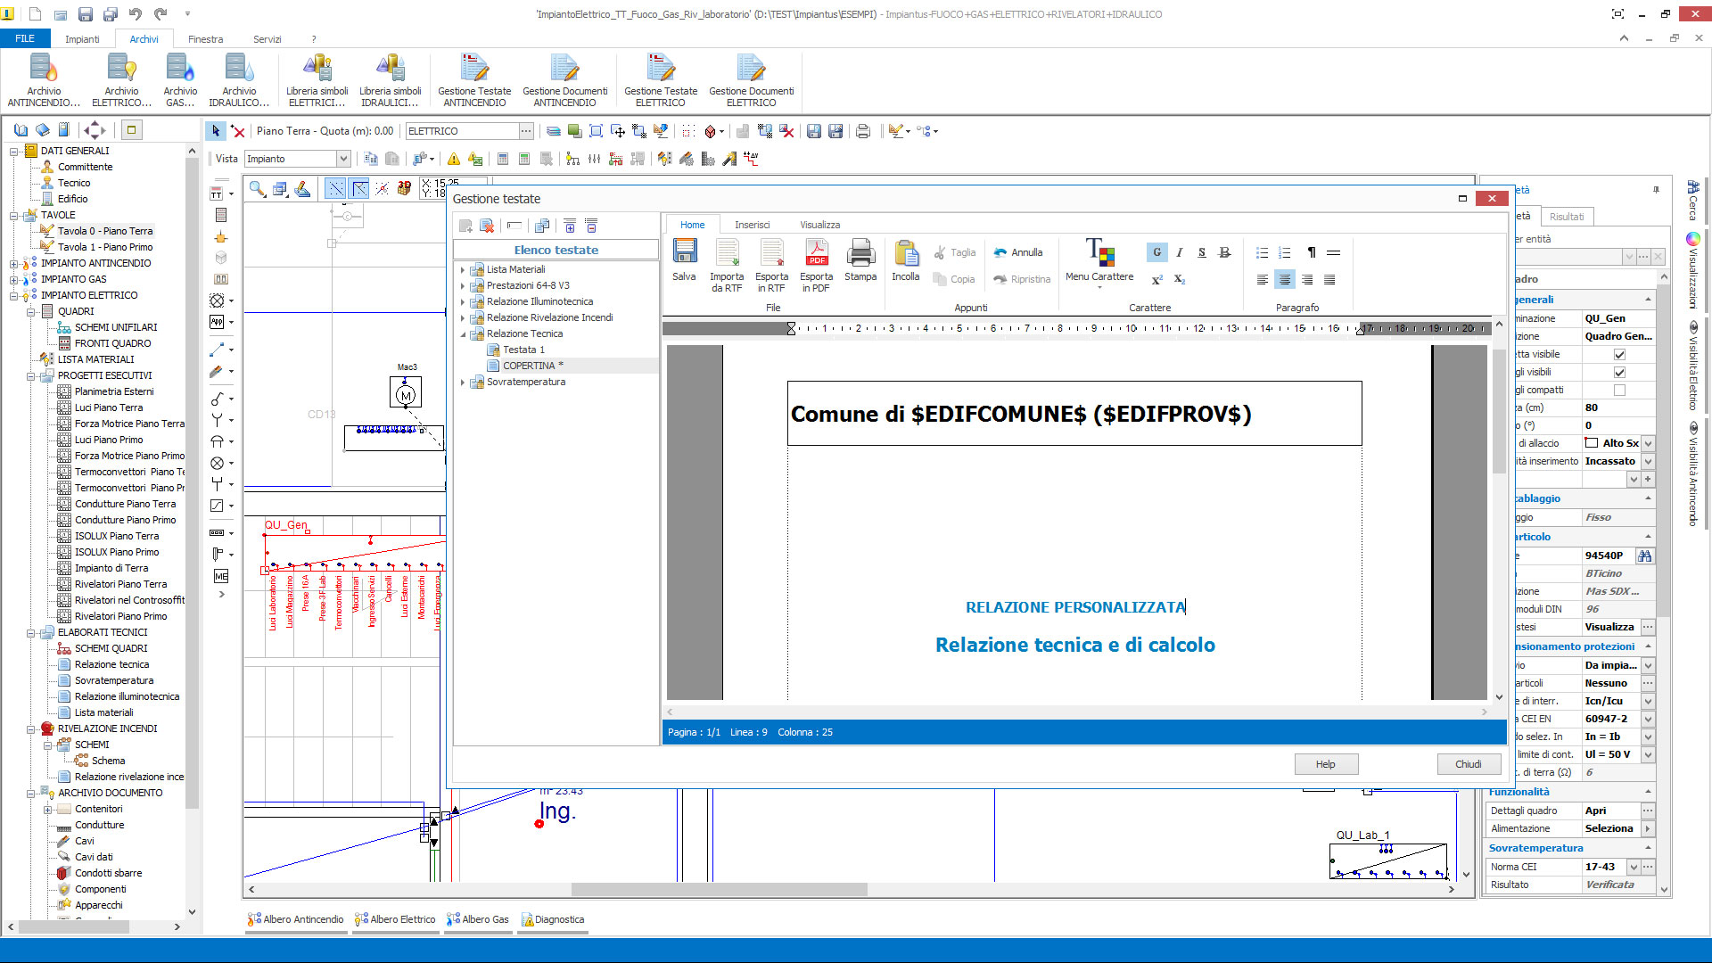Apply strikethrough formatting
The image size is (1712, 963).
(x=1224, y=252)
